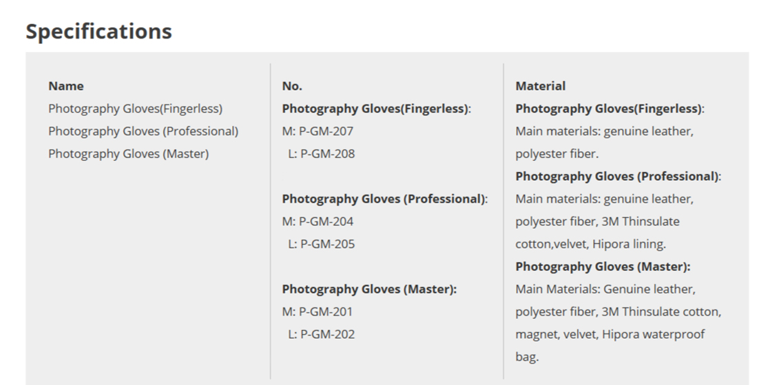This screenshot has width=770, height=385.
Task: Click model number L: P-GM-205
Action: coord(321,244)
